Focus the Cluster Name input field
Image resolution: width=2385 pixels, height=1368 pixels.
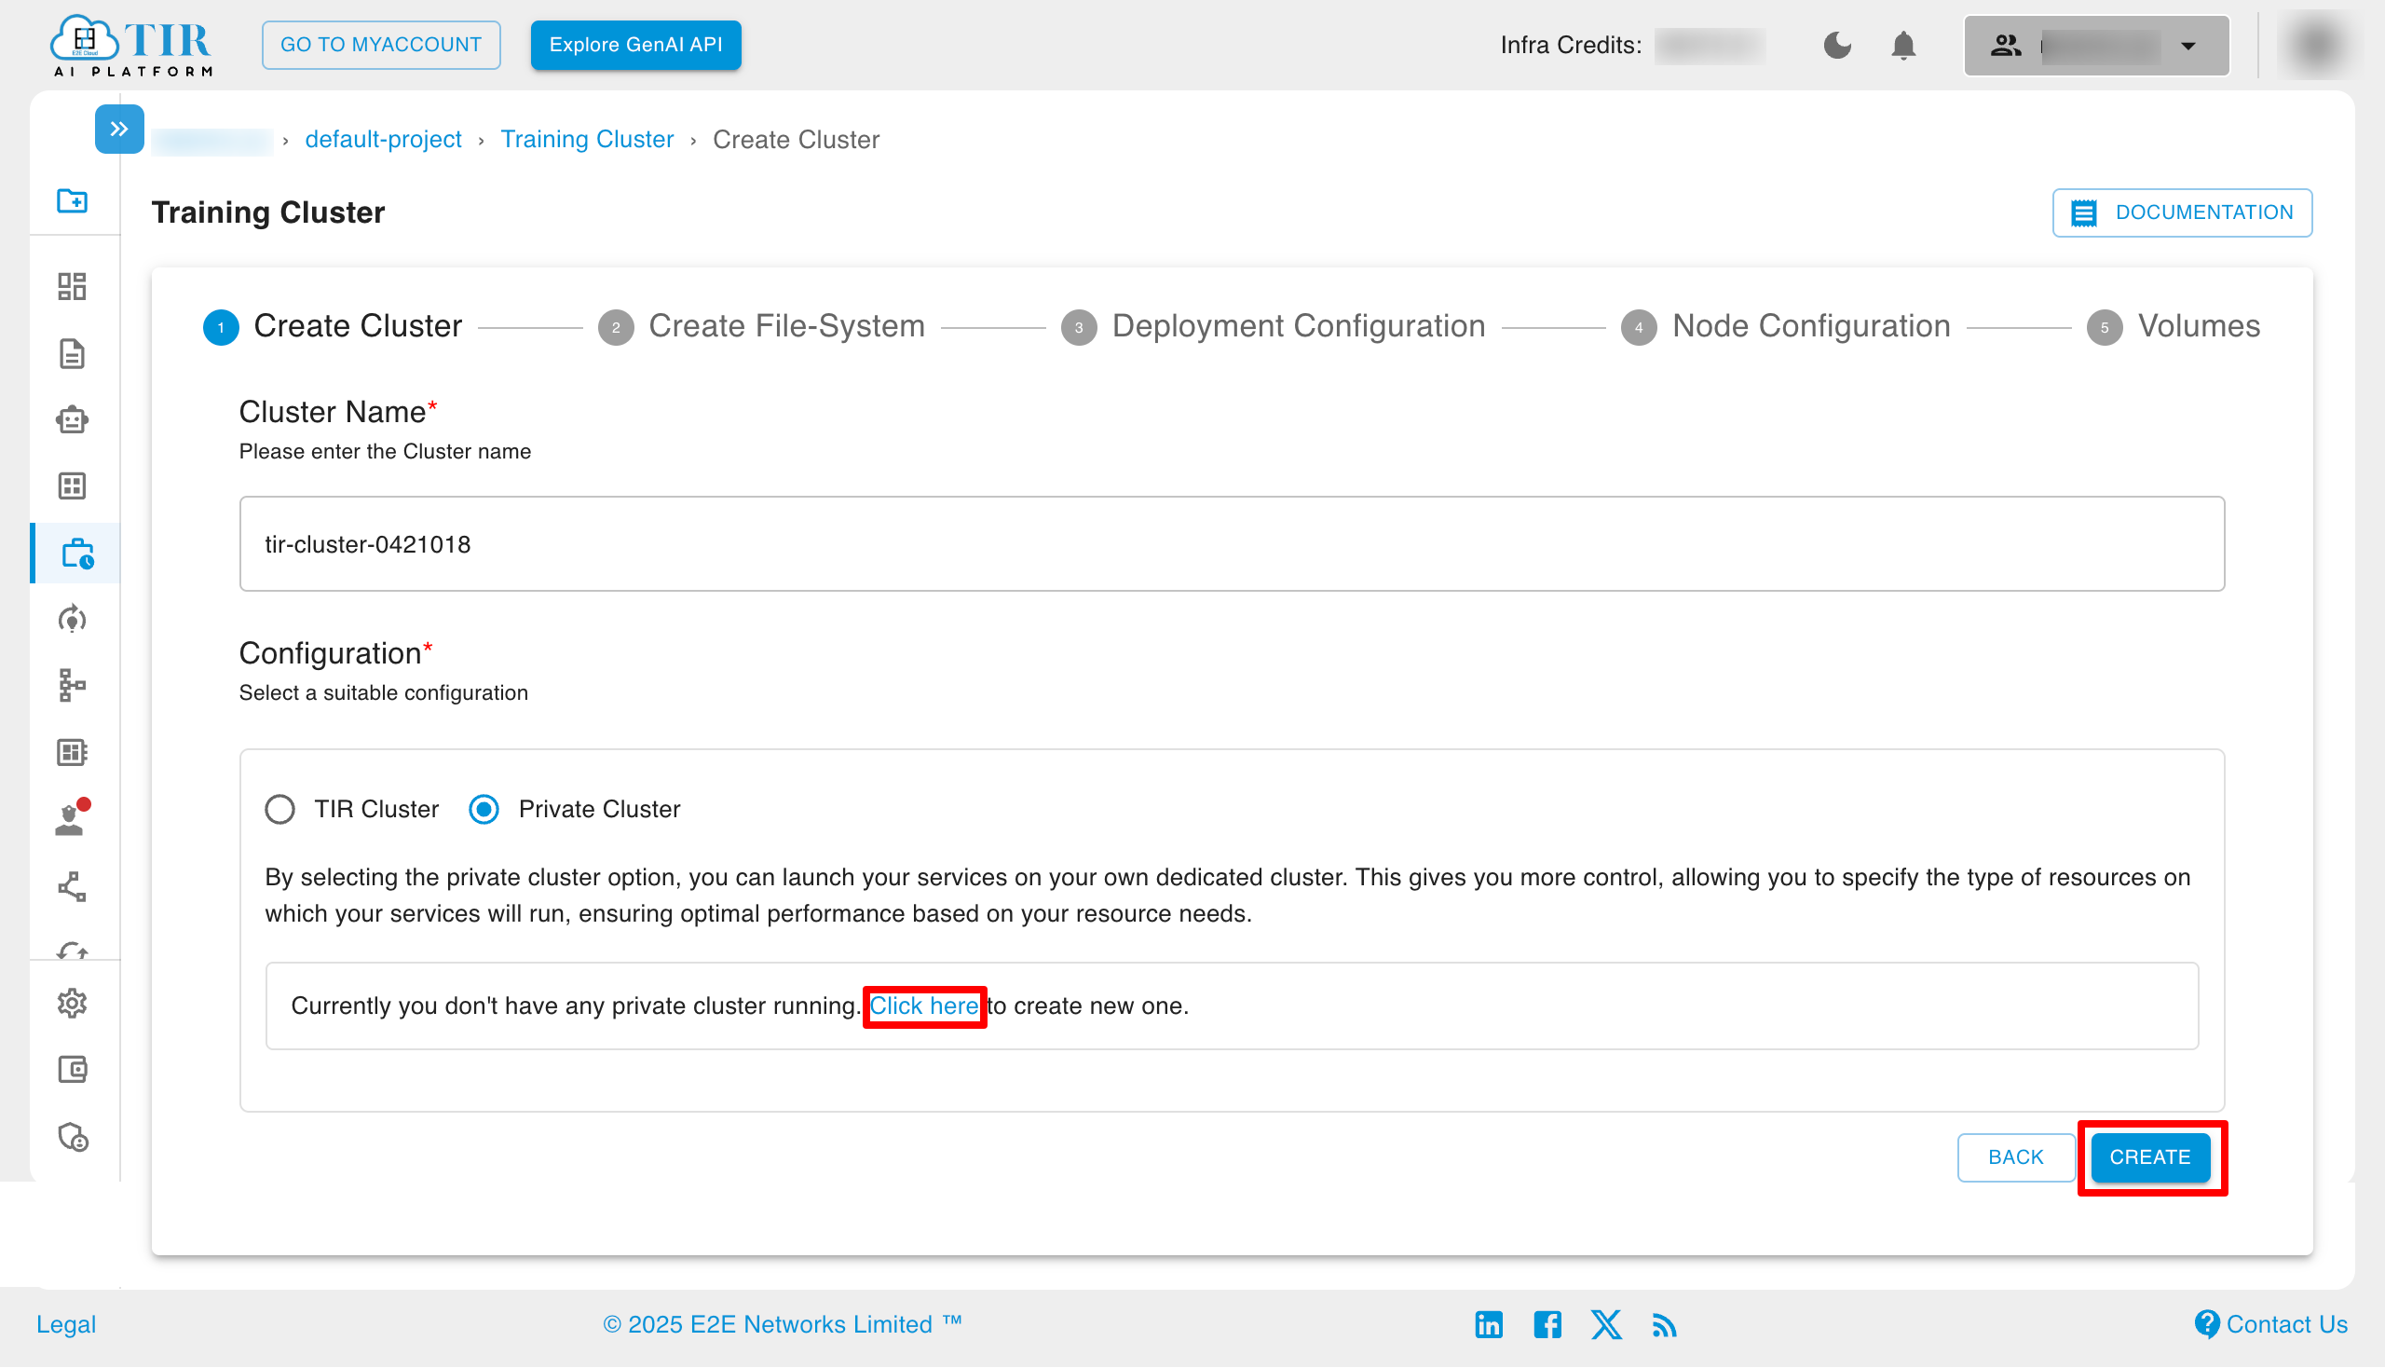coord(1232,544)
